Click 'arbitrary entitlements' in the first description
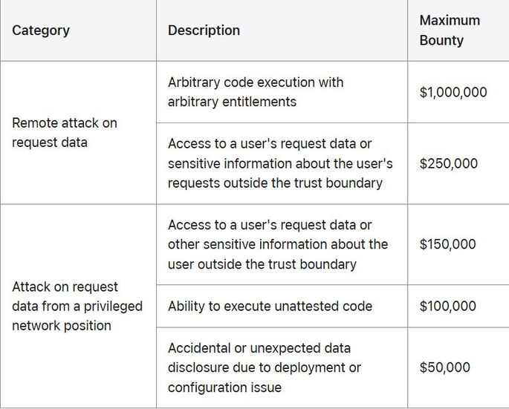This screenshot has width=509, height=409. coord(232,102)
